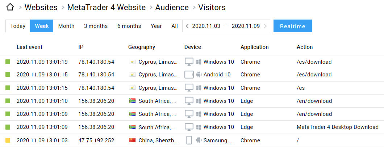
Task: Show the All time range
Action: tap(175, 26)
